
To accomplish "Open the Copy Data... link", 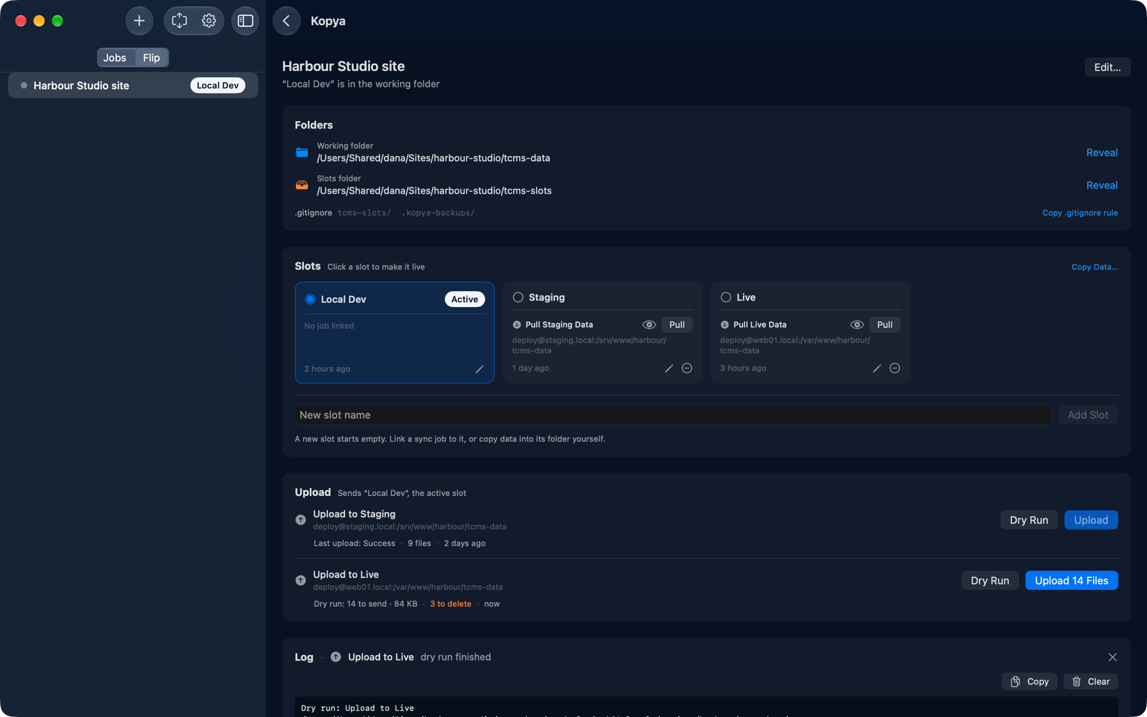I will [1094, 267].
